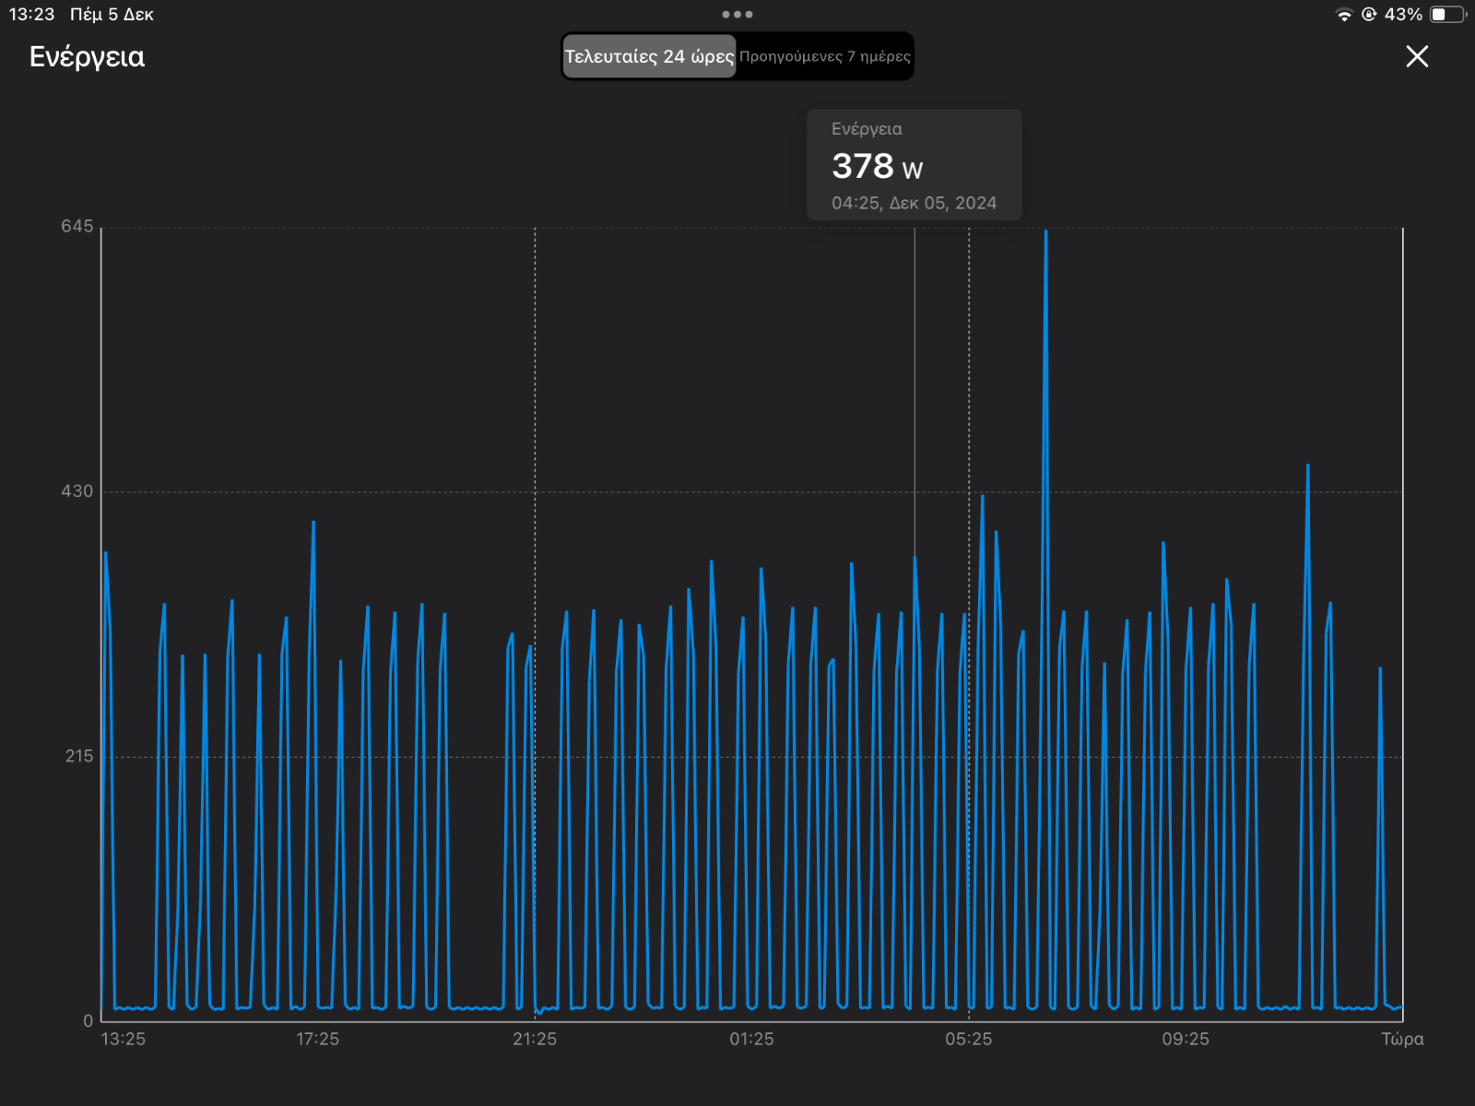Click the x-axis label '17:25'
This screenshot has height=1106, width=1475.
click(x=317, y=1039)
